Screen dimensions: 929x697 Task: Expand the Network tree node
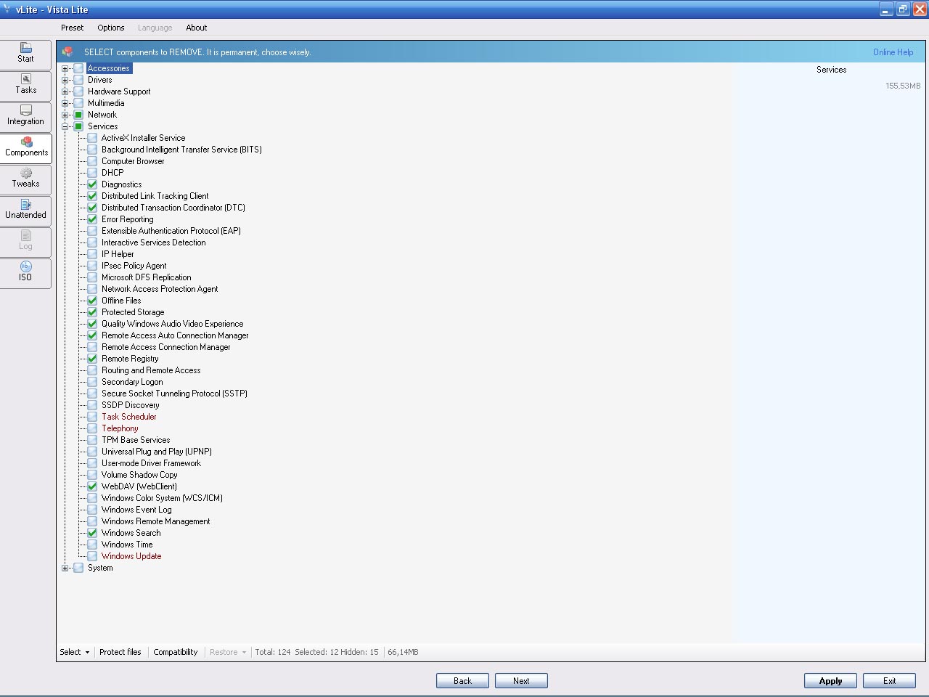click(65, 115)
